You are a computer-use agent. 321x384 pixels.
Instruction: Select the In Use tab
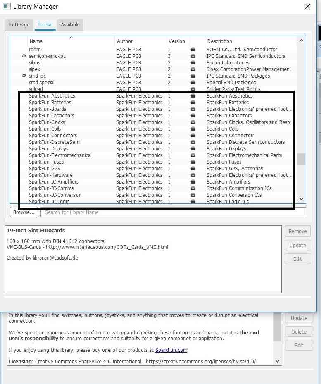pyautogui.click(x=45, y=25)
